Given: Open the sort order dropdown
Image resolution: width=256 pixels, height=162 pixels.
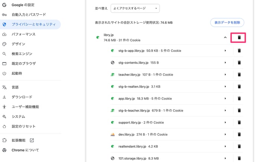Looking at the screenshot, I should tap(135, 8).
